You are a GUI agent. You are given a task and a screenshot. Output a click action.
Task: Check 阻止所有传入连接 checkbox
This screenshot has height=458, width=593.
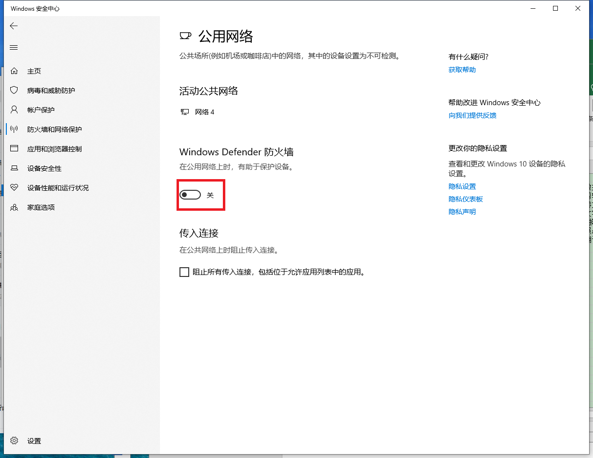coord(184,272)
